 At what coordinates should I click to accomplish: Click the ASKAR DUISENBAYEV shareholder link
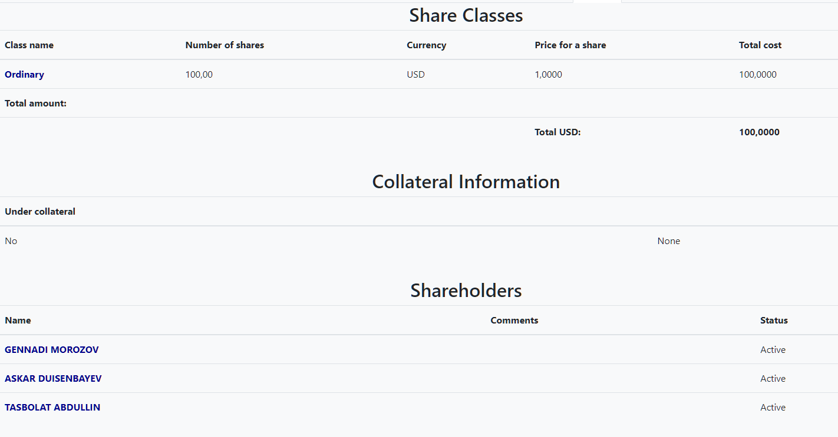[x=53, y=379]
